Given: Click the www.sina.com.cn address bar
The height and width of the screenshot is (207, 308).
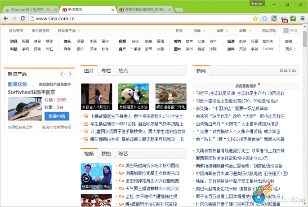Looking at the screenshot, I should click(x=143, y=18).
